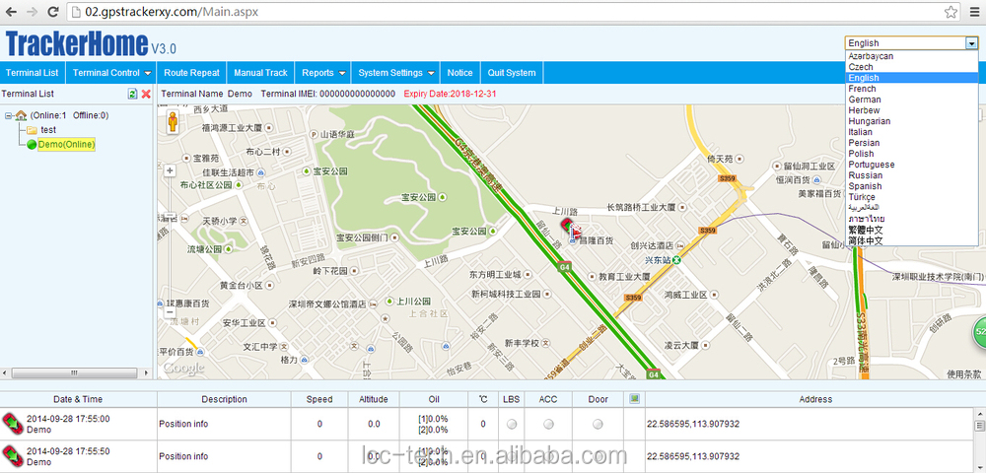Click the data table vertical scrollbar
This screenshot has width=986, height=473.
pos(980,439)
